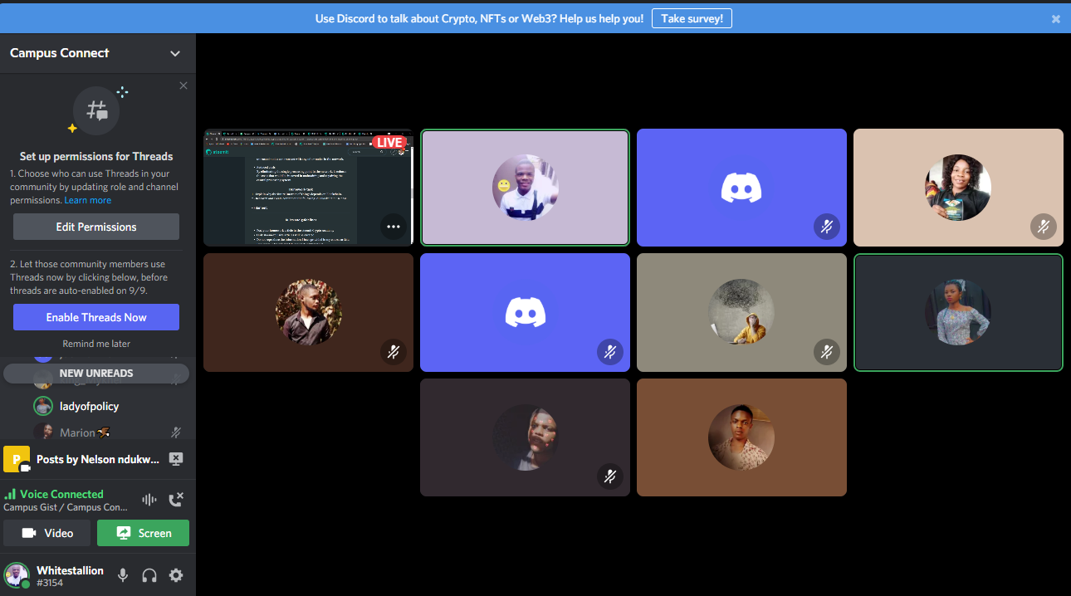Click Remind me later link
Image resolution: width=1071 pixels, height=596 pixels.
click(96, 344)
